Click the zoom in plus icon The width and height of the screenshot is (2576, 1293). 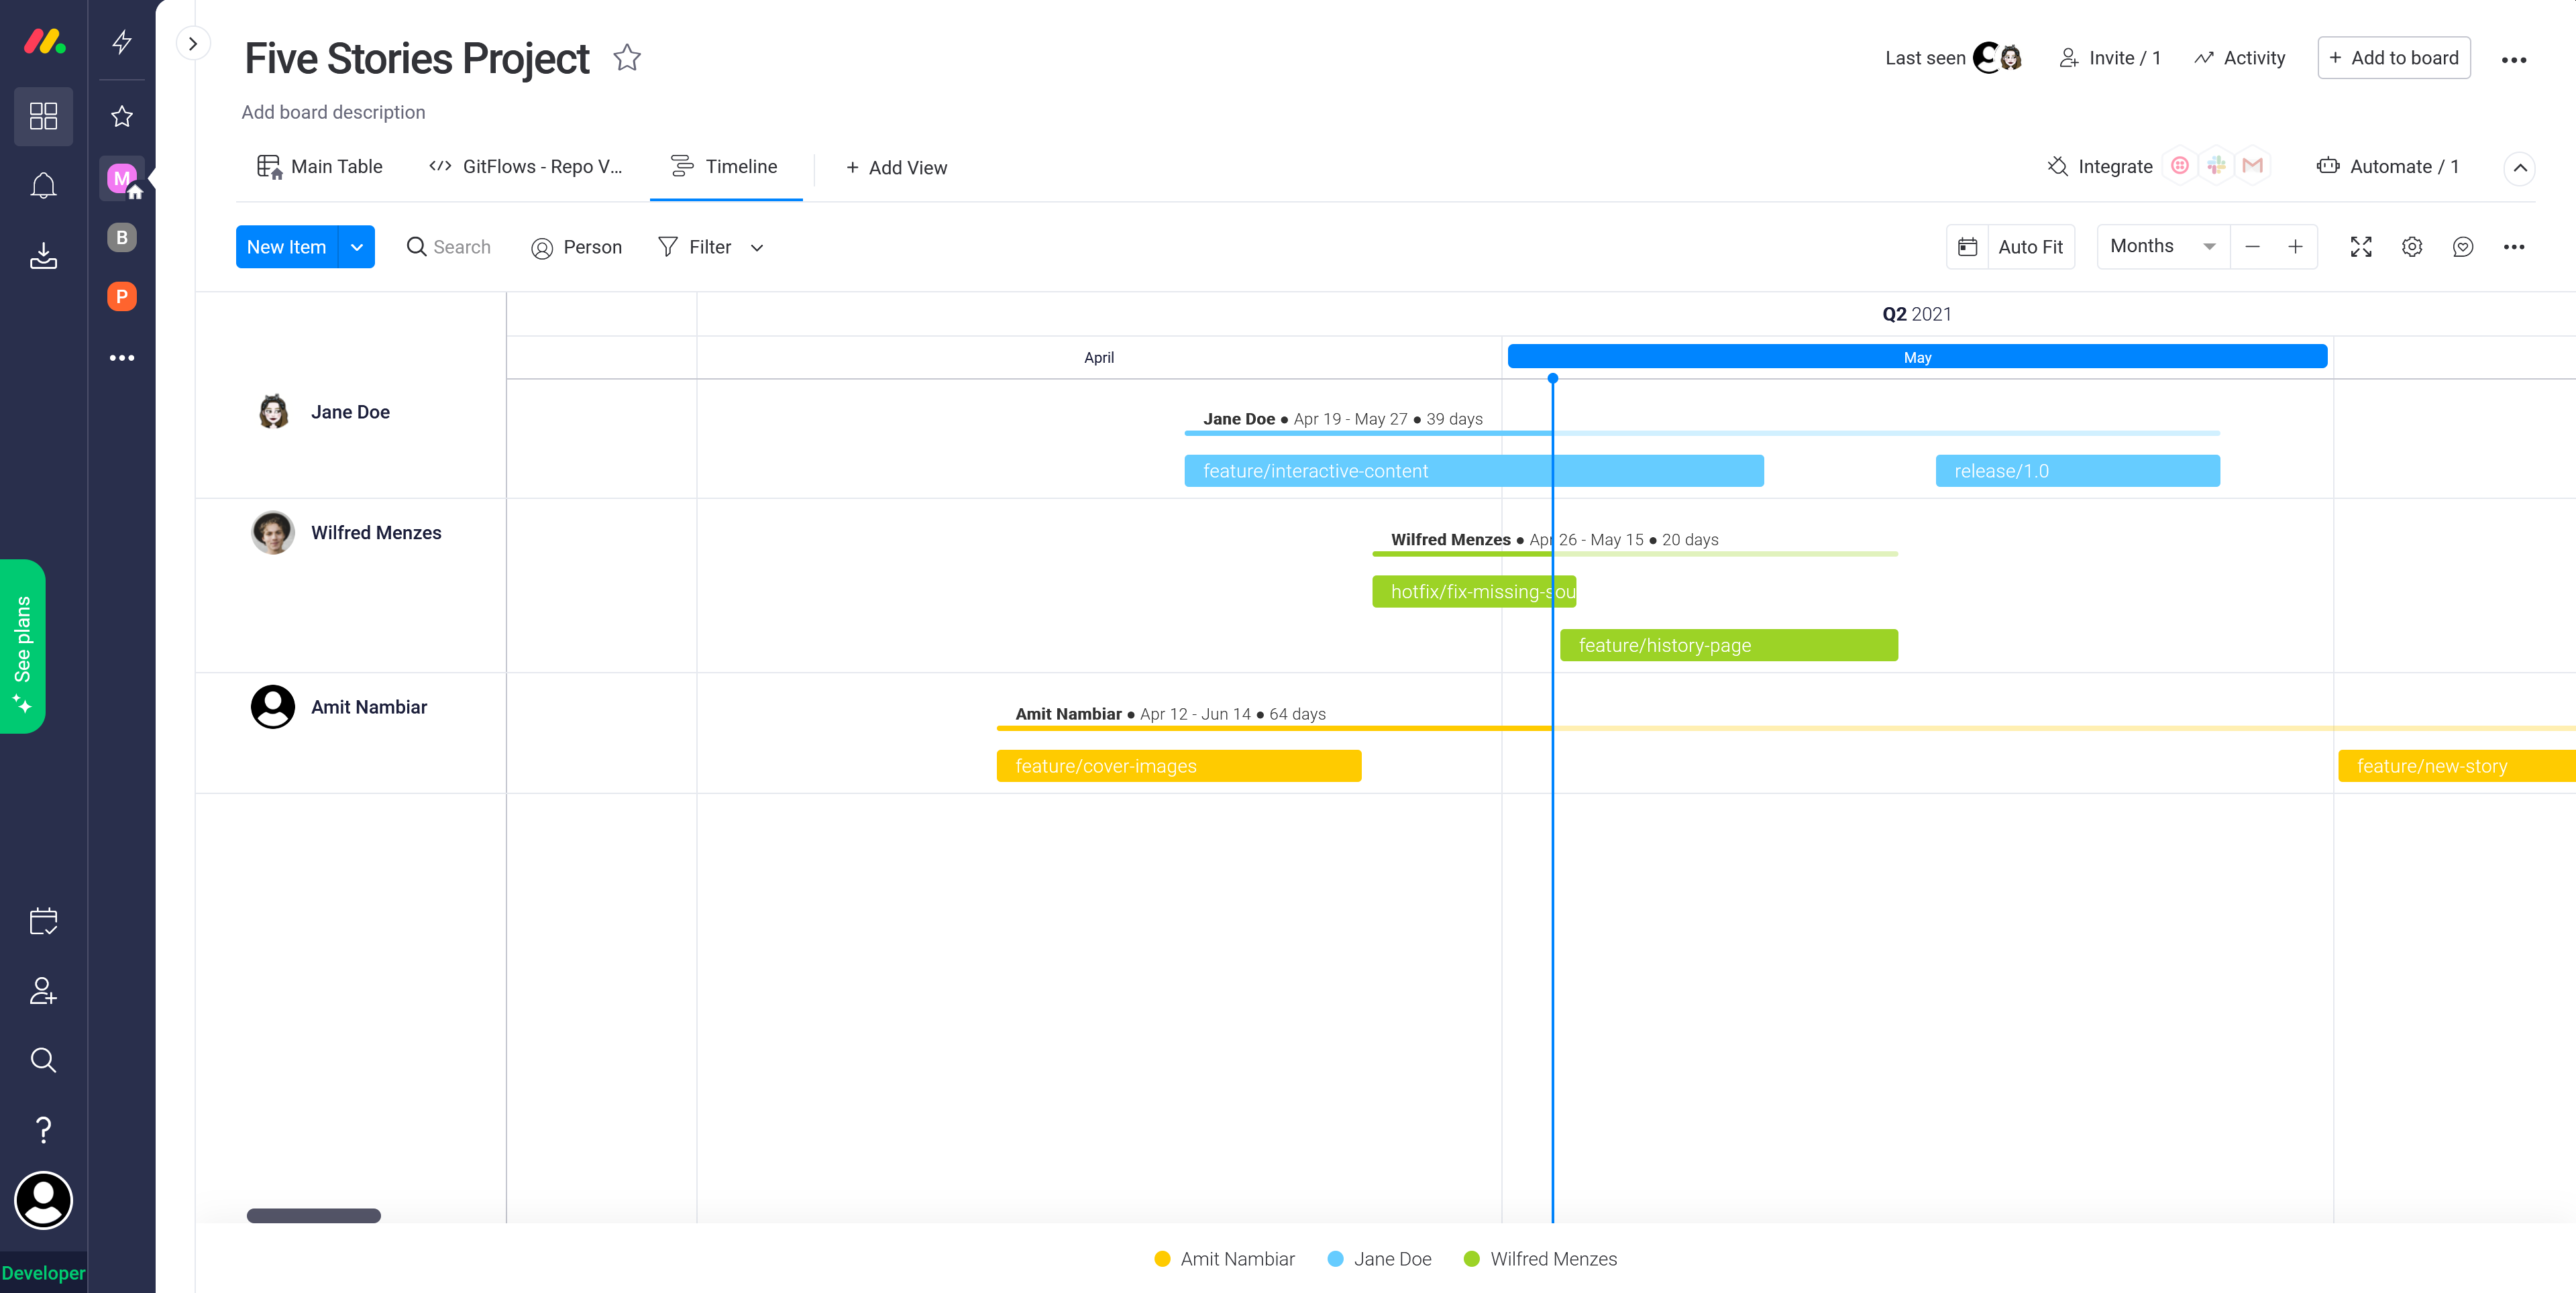(2295, 247)
